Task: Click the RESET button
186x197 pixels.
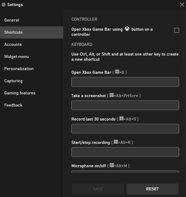Action: pyautogui.click(x=152, y=189)
